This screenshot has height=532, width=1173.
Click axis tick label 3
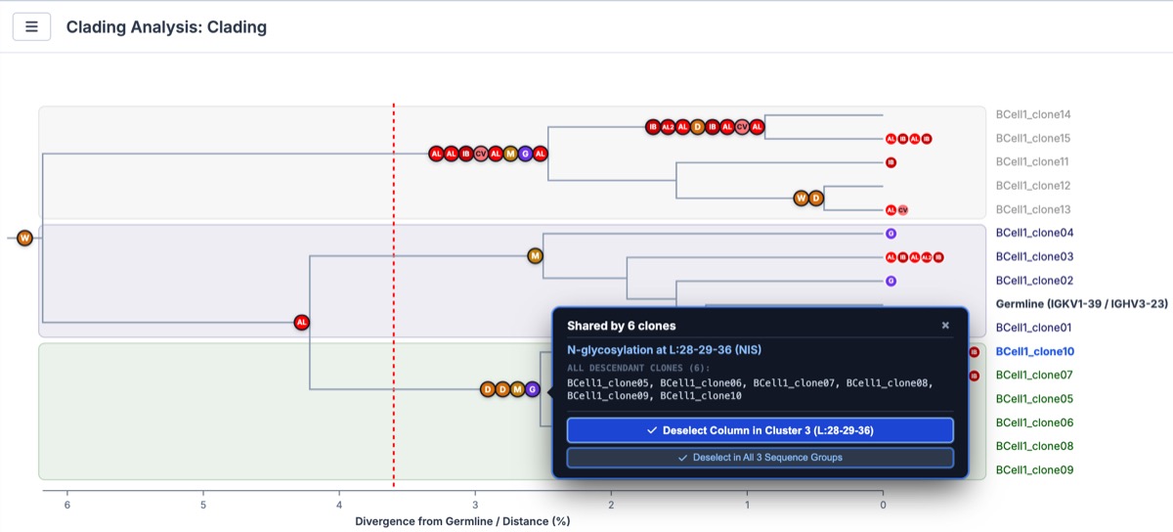click(x=475, y=505)
